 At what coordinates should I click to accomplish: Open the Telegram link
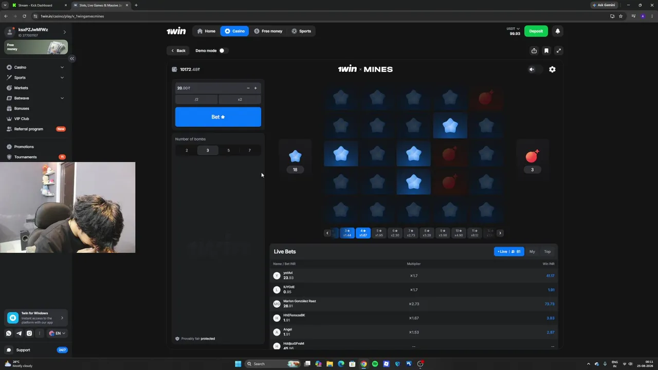click(x=19, y=333)
